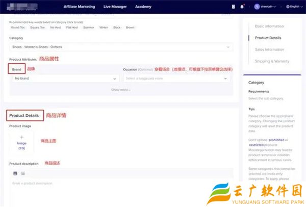The image size is (306, 207).
Task: Add the Black keyword
Action: click(x=117, y=28)
